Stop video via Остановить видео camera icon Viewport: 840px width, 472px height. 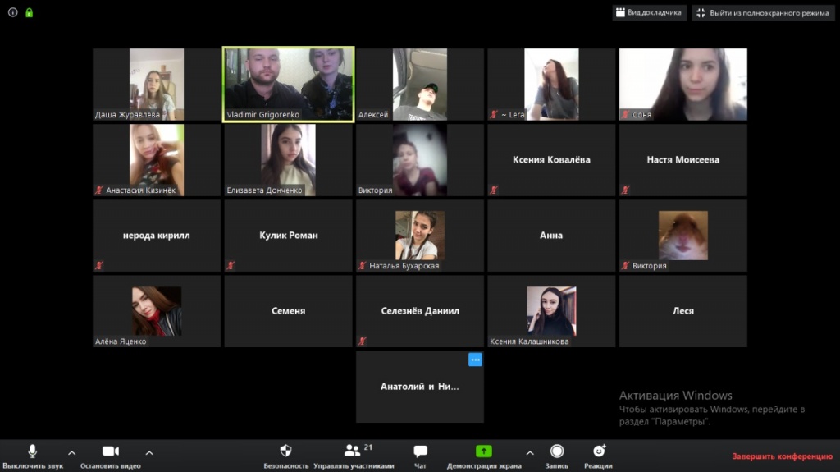pyautogui.click(x=111, y=451)
